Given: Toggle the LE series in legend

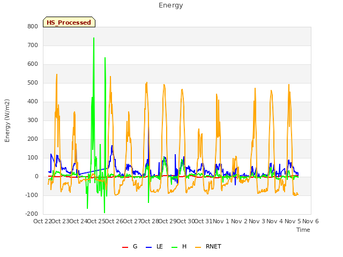Looking at the screenshot, I should pos(154,246).
